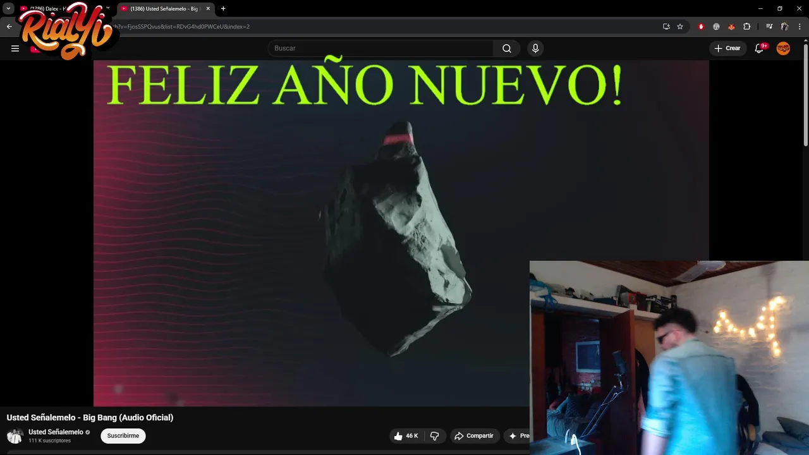Open the MetaMask fox extension
Viewport: 809px width, 455px height.
tap(731, 27)
